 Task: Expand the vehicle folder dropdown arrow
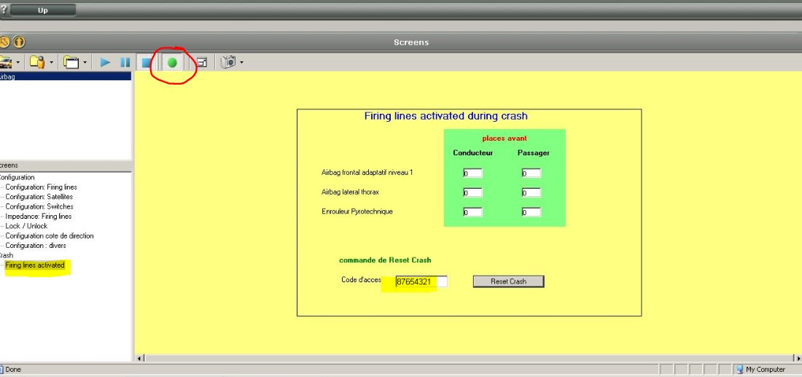(18, 63)
